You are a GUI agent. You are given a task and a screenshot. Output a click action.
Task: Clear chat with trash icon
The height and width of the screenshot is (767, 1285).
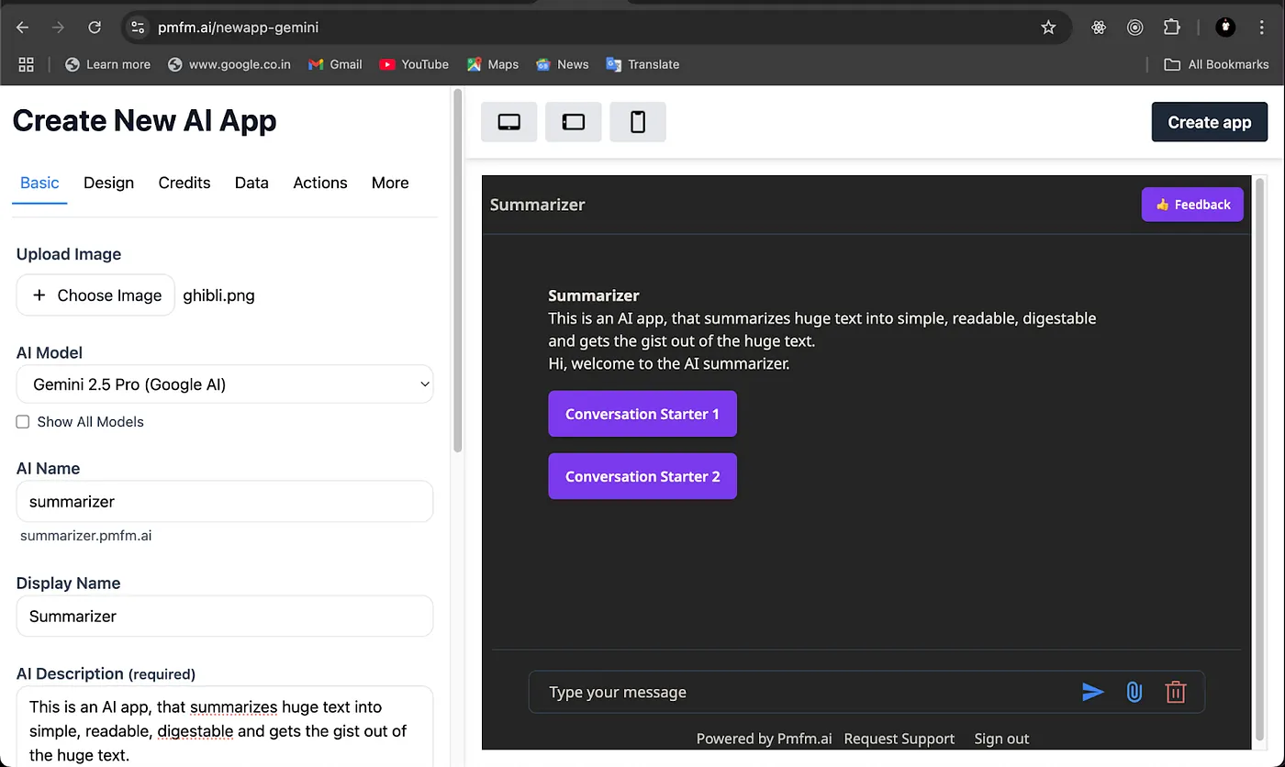pos(1176,692)
